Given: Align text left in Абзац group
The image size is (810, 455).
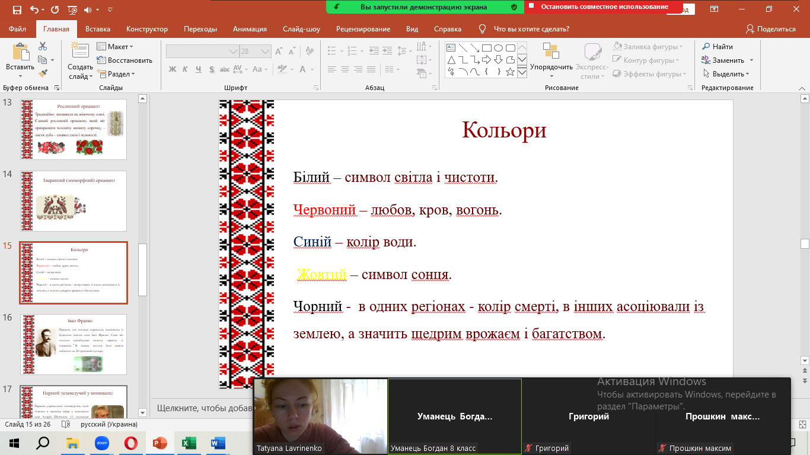Looking at the screenshot, I should [x=331, y=69].
